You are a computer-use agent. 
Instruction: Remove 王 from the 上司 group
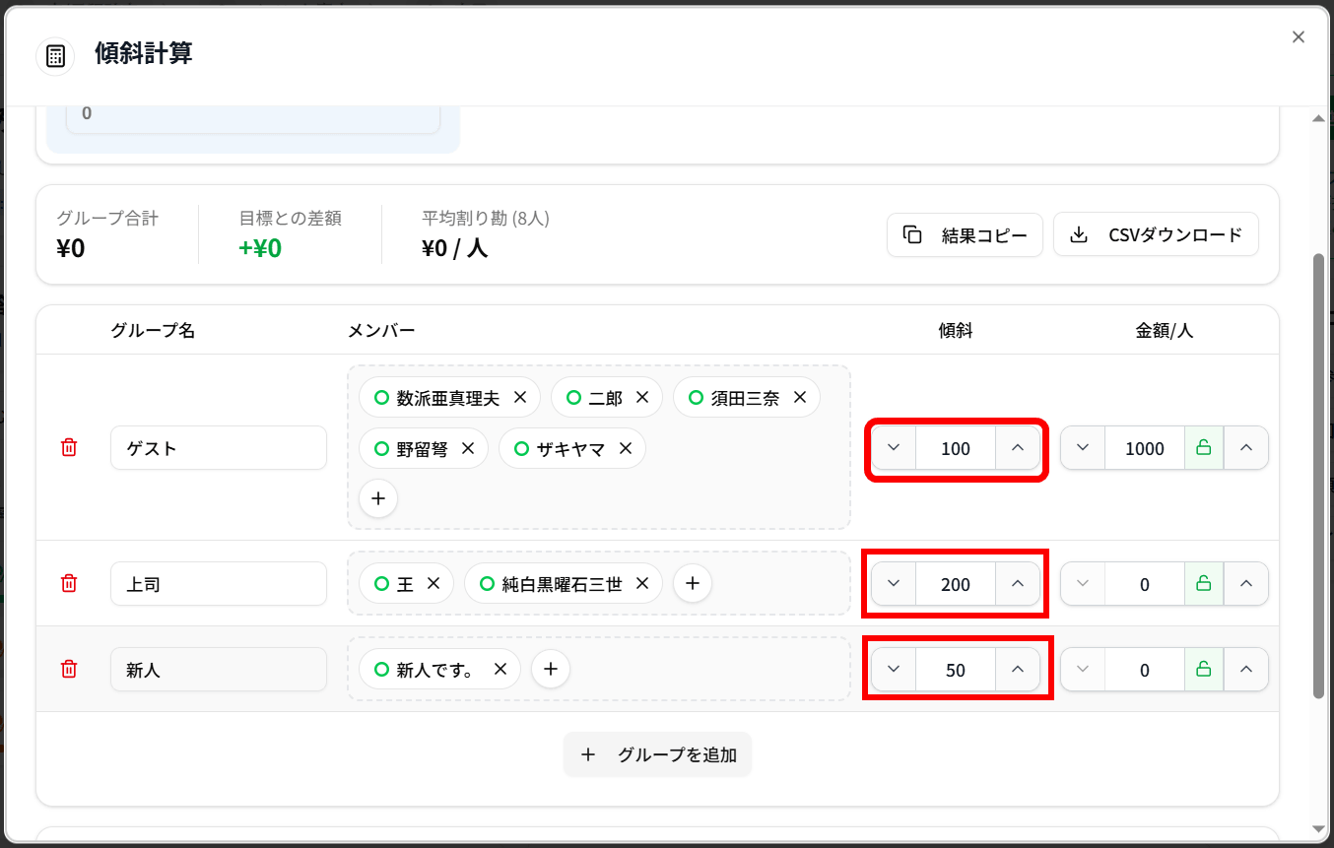tap(433, 584)
